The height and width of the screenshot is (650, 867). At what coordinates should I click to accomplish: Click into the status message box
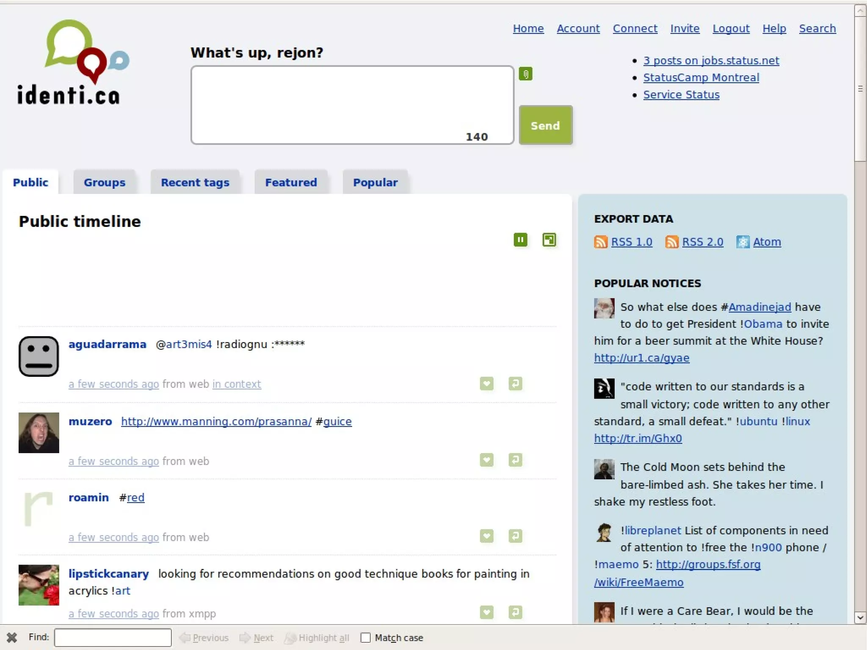pyautogui.click(x=351, y=104)
